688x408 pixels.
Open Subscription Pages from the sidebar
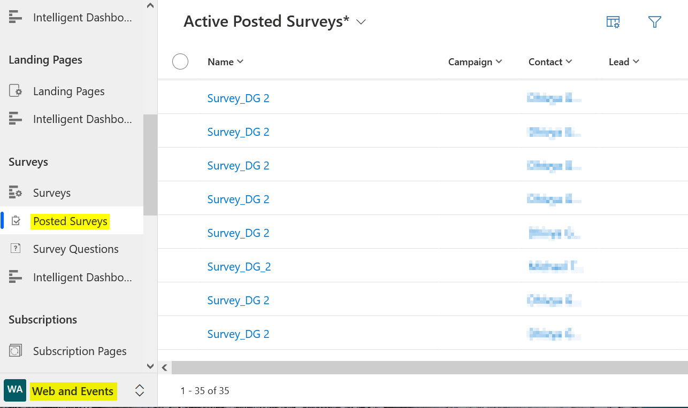coord(80,351)
